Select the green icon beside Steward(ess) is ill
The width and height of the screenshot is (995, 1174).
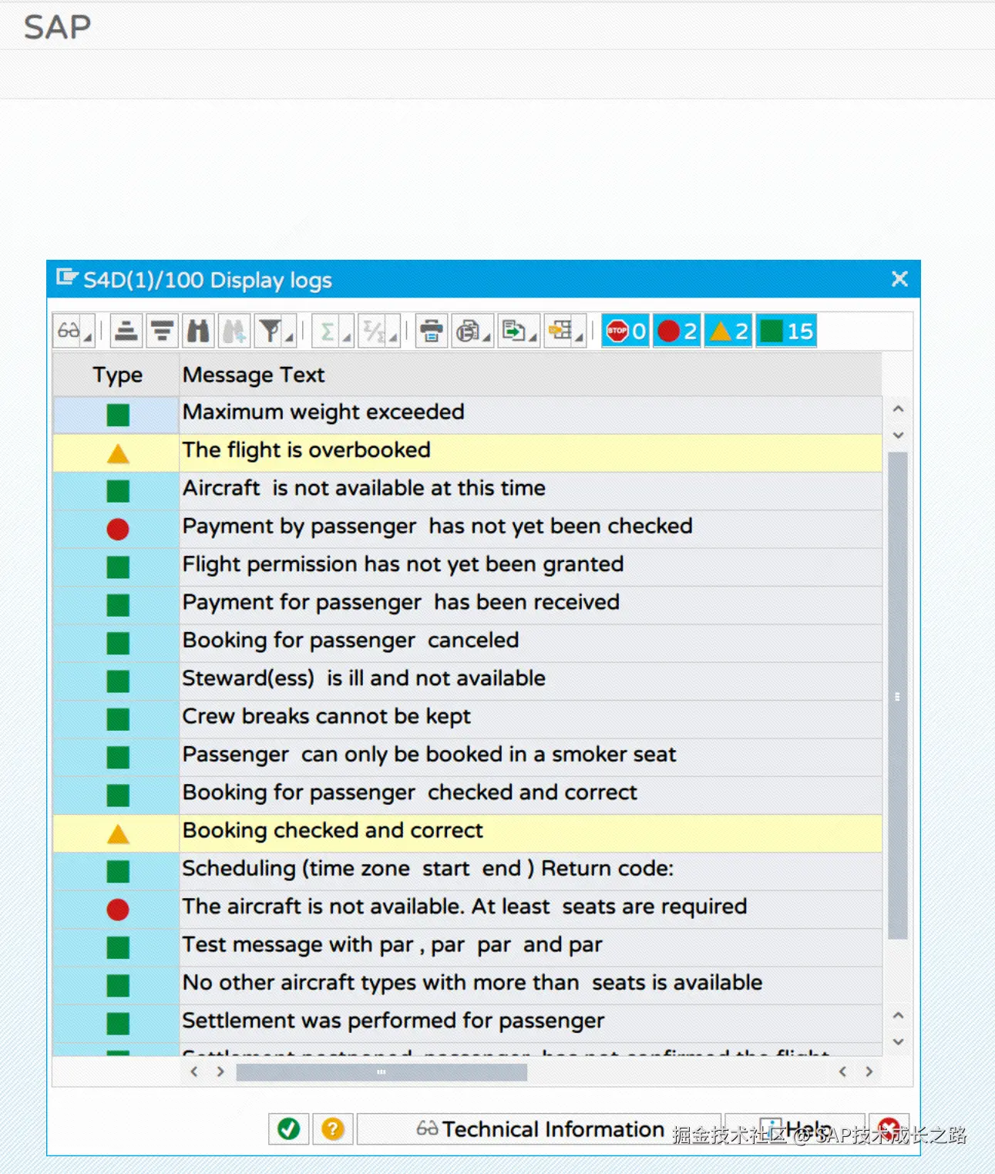point(118,681)
